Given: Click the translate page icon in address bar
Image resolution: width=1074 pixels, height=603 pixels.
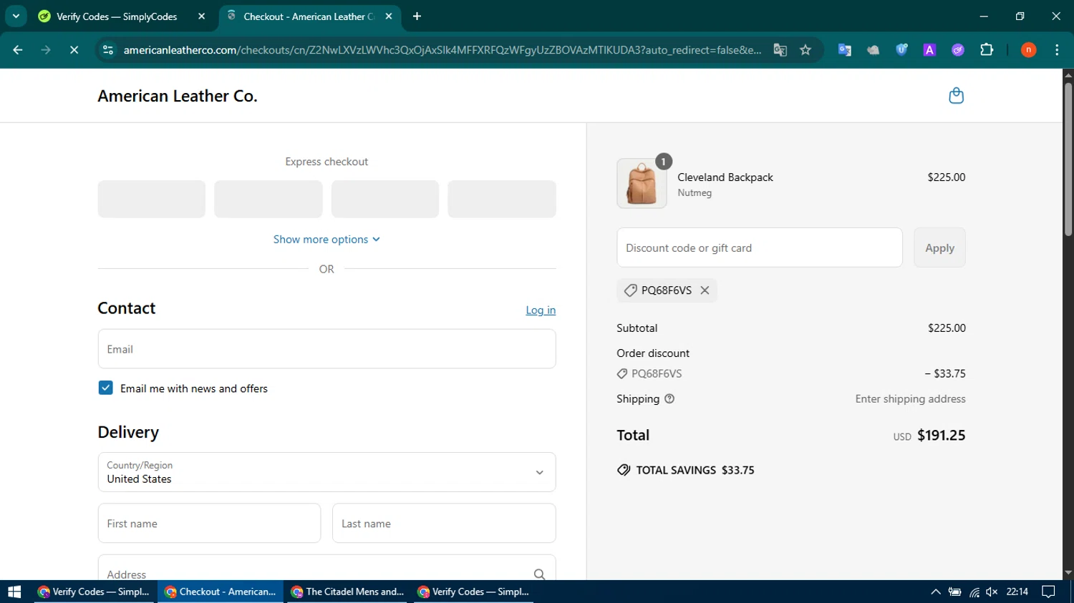Looking at the screenshot, I should pyautogui.click(x=780, y=50).
